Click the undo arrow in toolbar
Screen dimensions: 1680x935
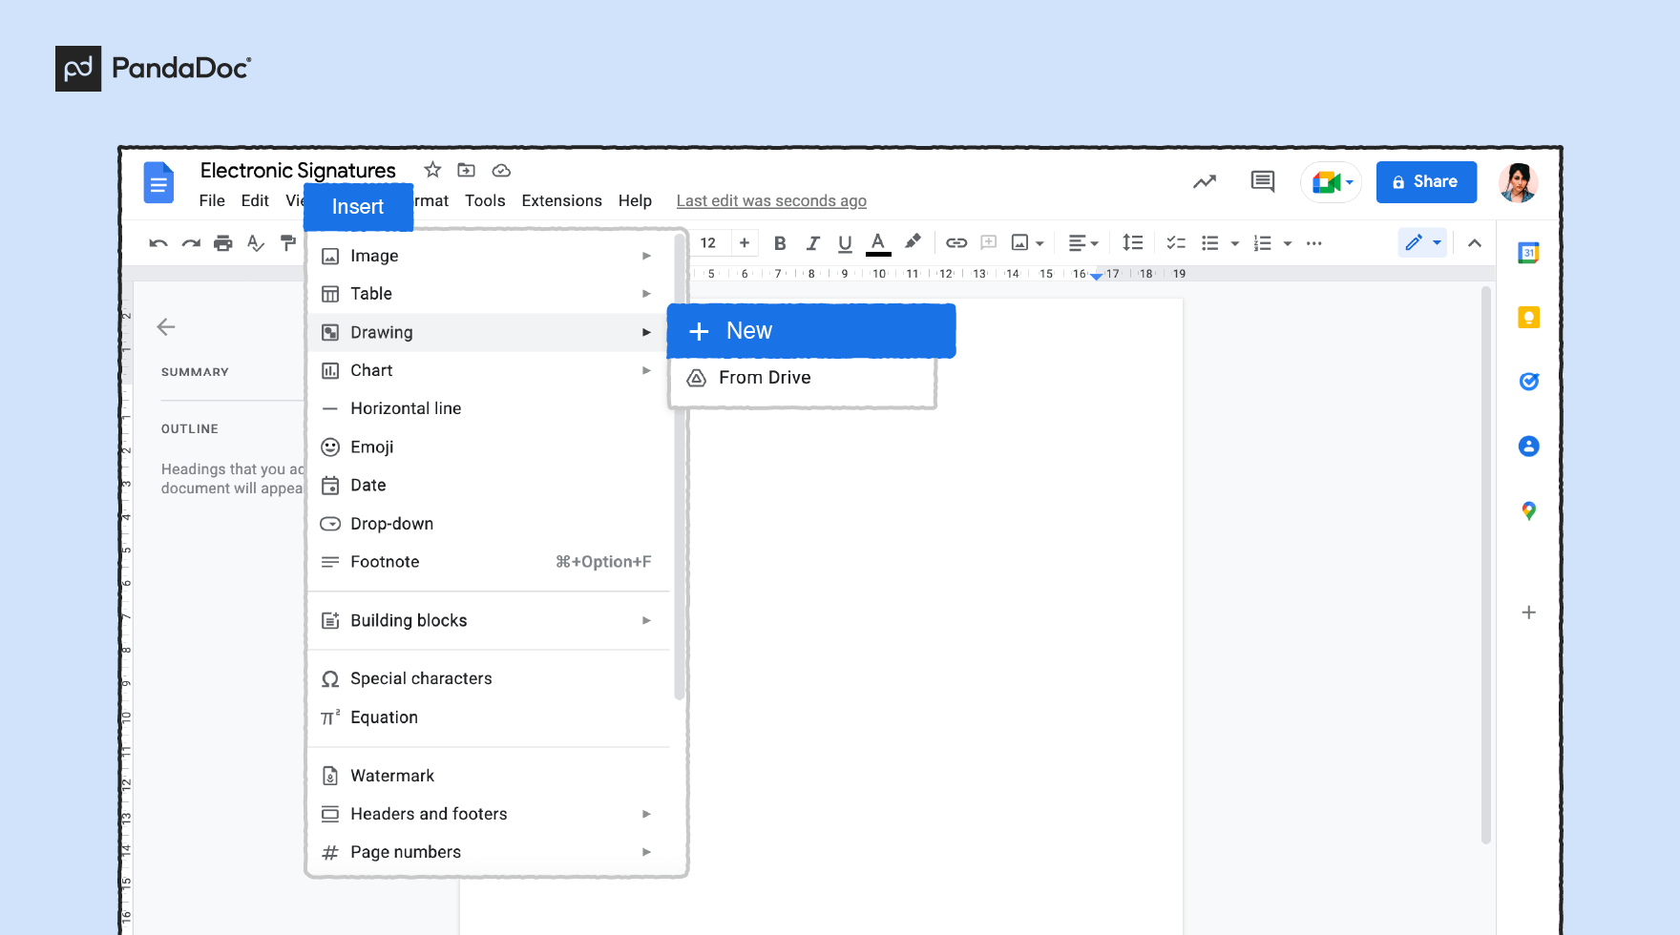pyautogui.click(x=158, y=243)
